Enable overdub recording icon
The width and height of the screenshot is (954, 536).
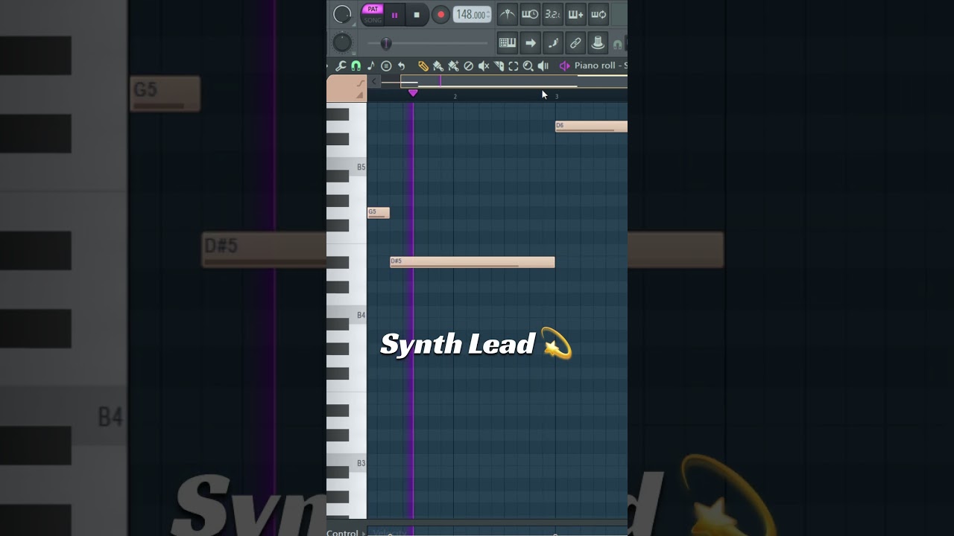(575, 14)
